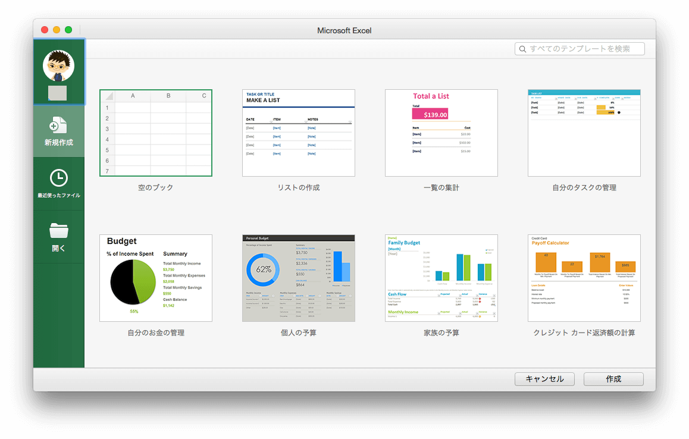Select the 新規作成 new document icon
689x439 pixels.
click(58, 126)
